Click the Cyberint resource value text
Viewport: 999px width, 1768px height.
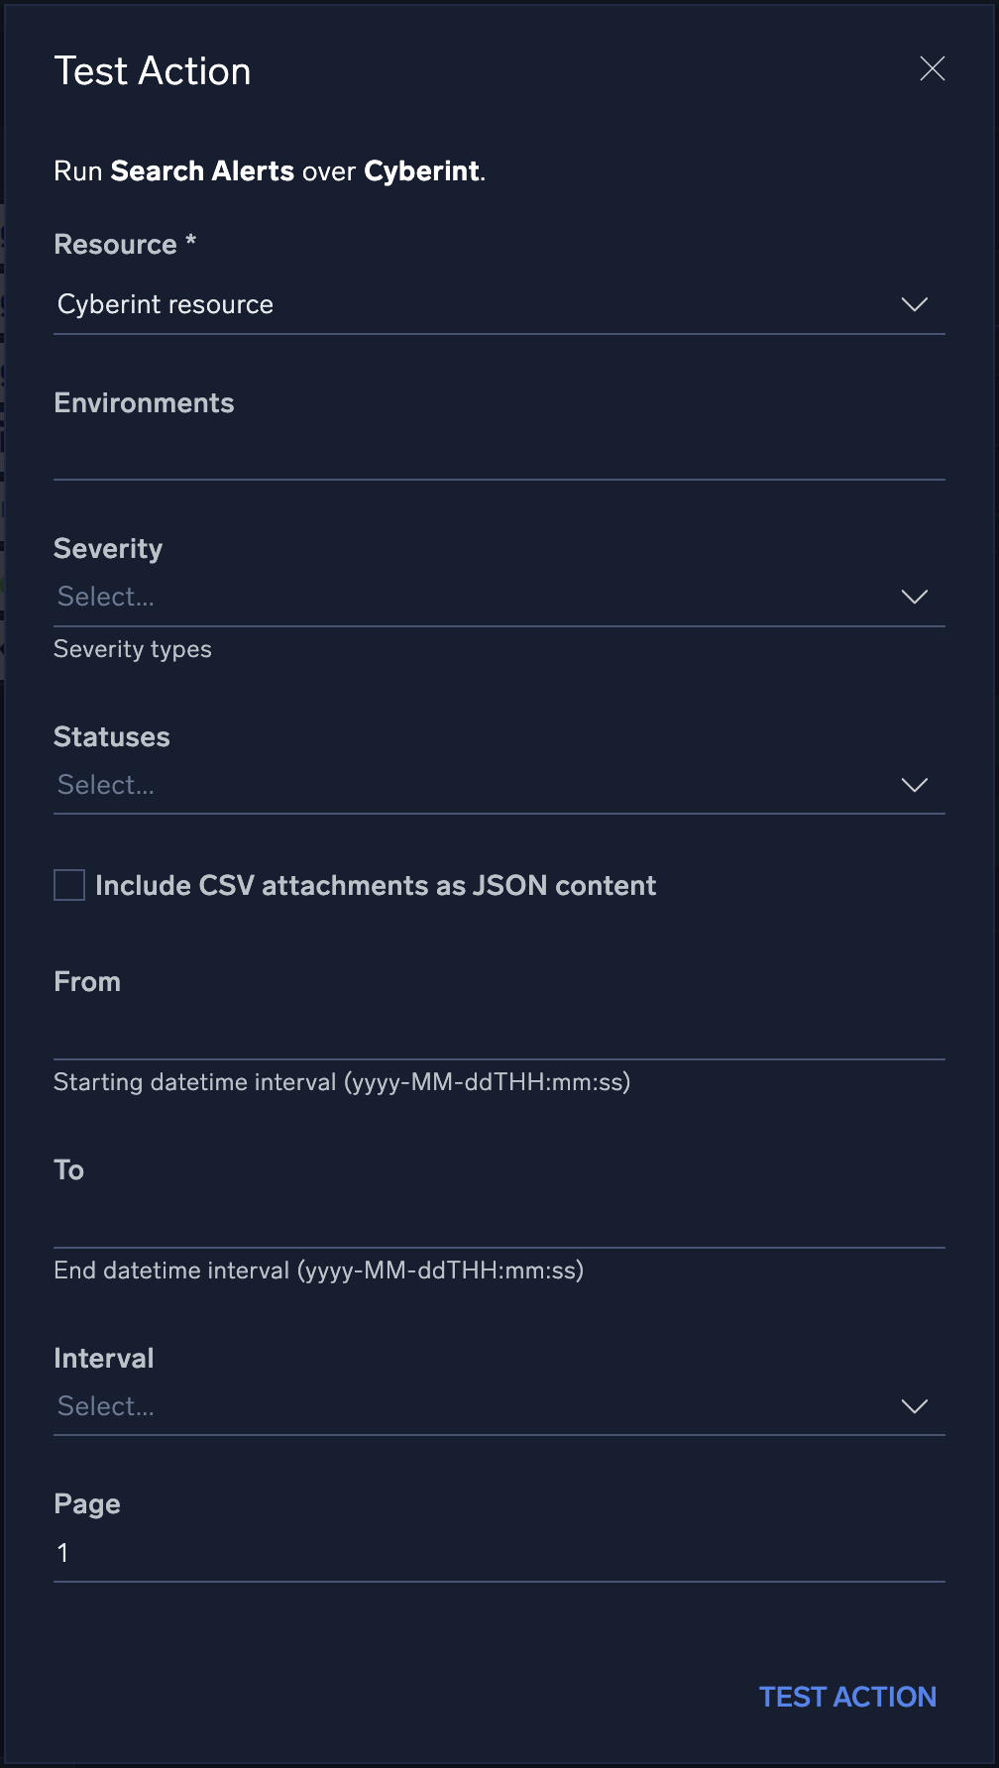165,304
